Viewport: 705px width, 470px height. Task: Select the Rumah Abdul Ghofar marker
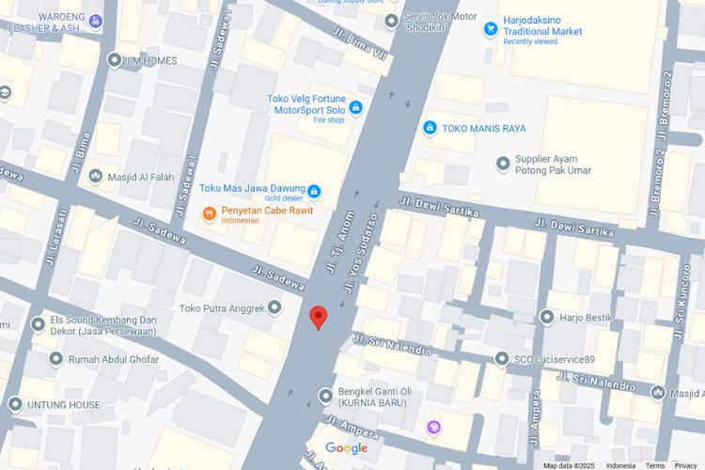(56, 359)
